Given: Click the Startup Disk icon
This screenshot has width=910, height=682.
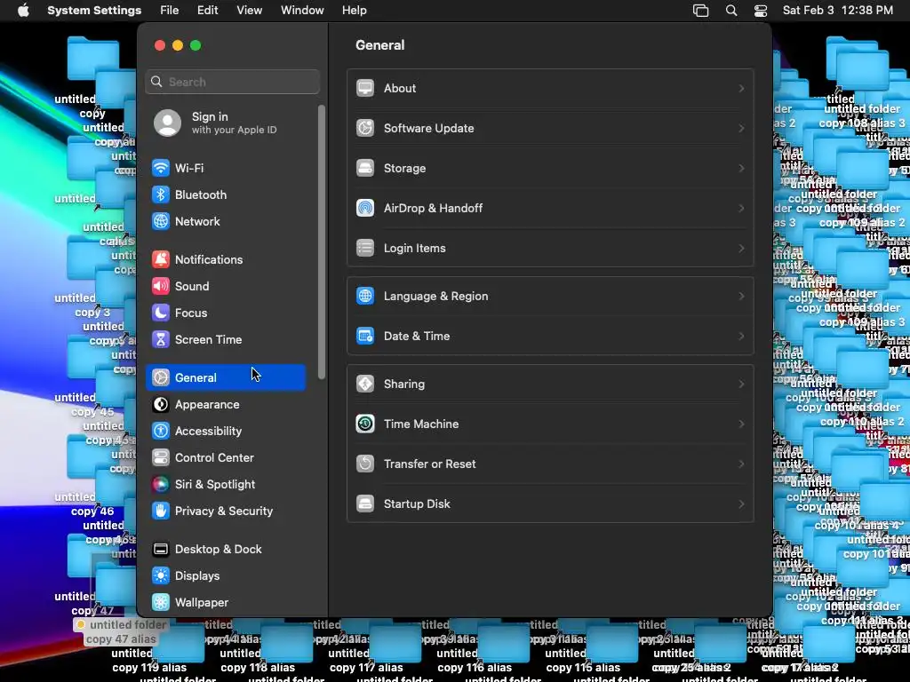Looking at the screenshot, I should 365,505.
